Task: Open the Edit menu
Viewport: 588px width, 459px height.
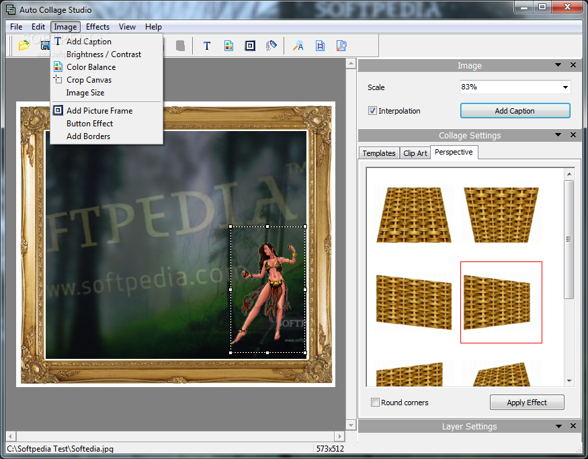Action: (38, 27)
